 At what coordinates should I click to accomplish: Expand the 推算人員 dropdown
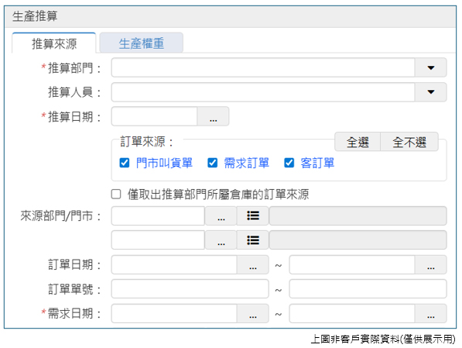click(431, 92)
